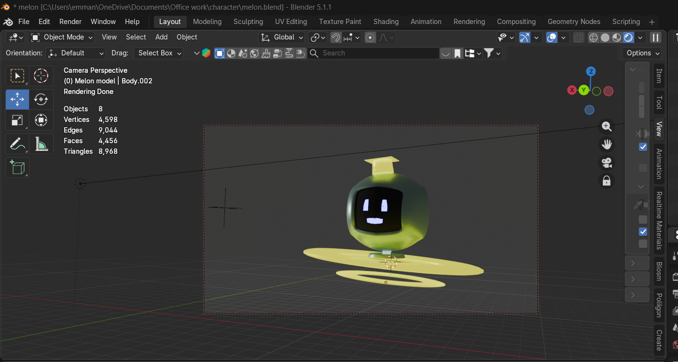Open the Drag Select Box dropdown

pyautogui.click(x=158, y=53)
